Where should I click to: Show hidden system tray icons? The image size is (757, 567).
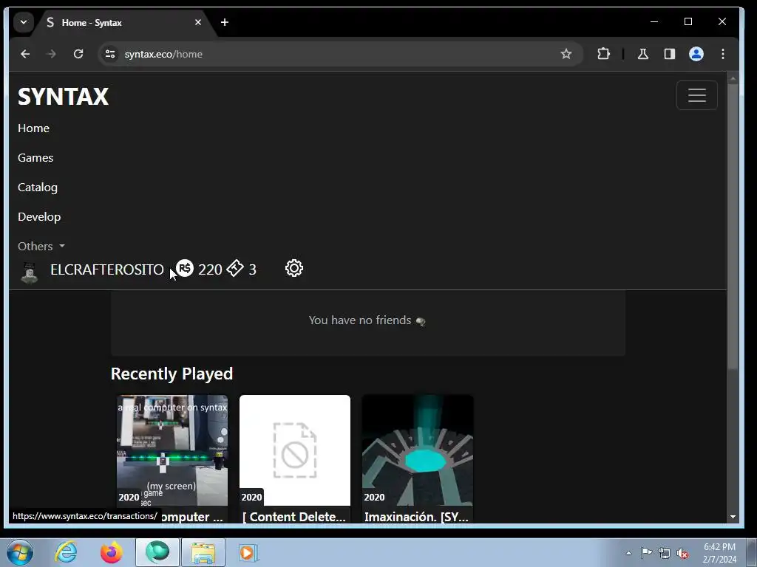[x=628, y=553]
